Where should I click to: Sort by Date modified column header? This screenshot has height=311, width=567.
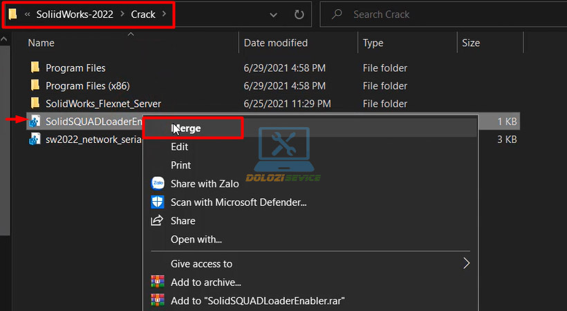tap(276, 43)
